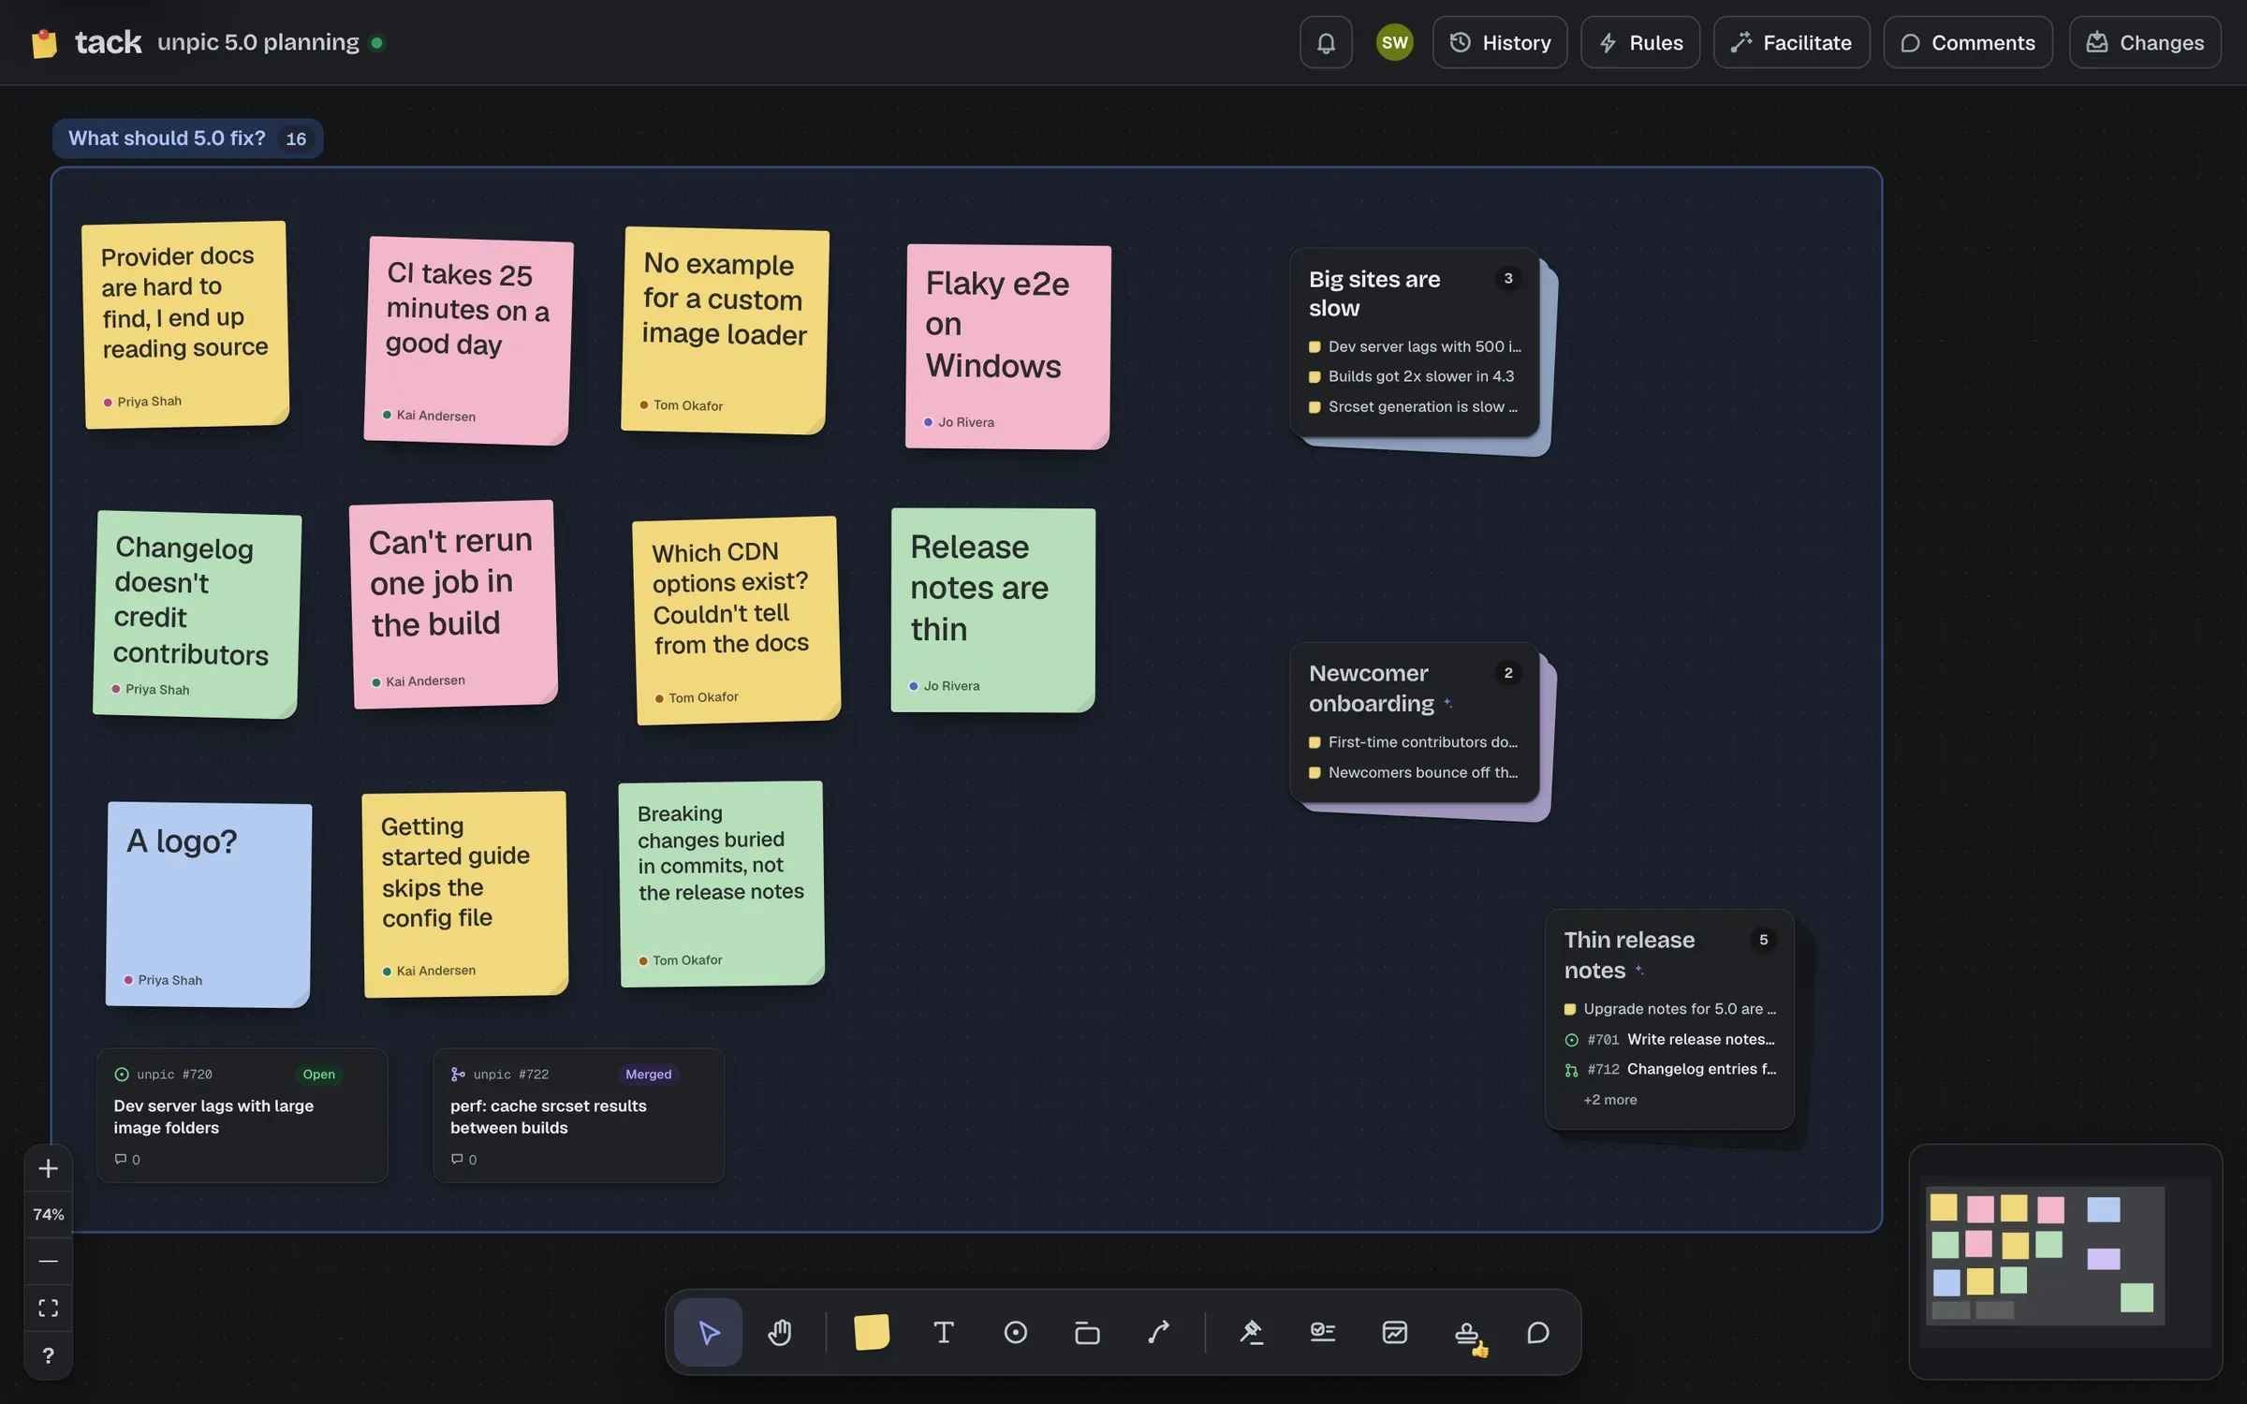Select 'CI takes 25 minutes' sticky note
Viewport: 2247px width, 1404px height.
click(x=468, y=340)
